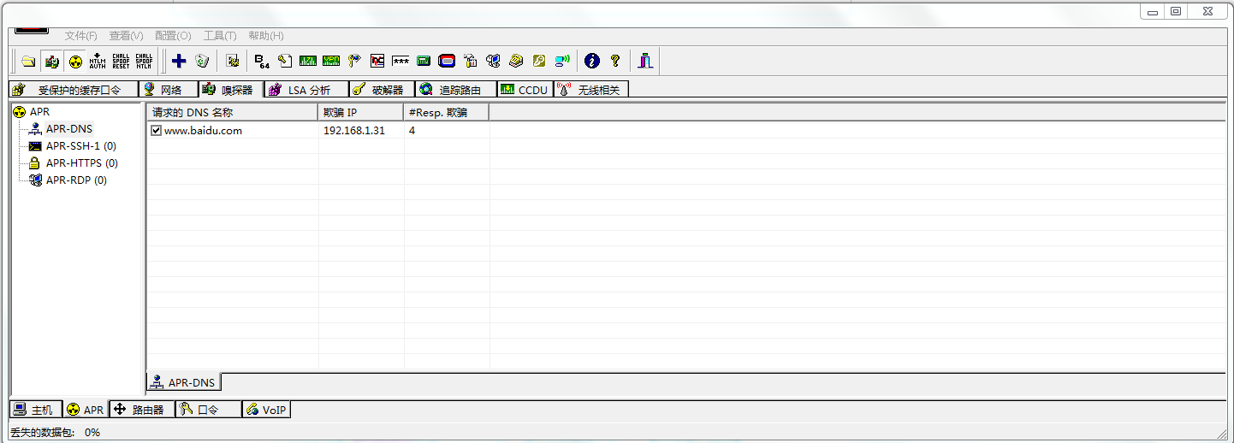Open the 文件(F) menu
1234x443 pixels.
(x=81, y=36)
